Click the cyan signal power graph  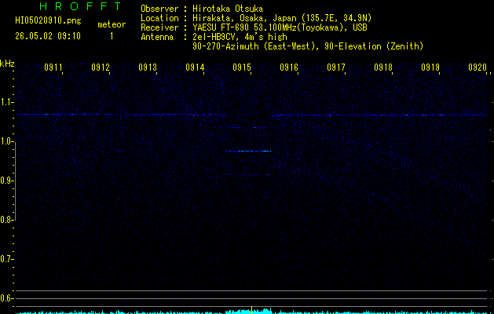[251, 311]
